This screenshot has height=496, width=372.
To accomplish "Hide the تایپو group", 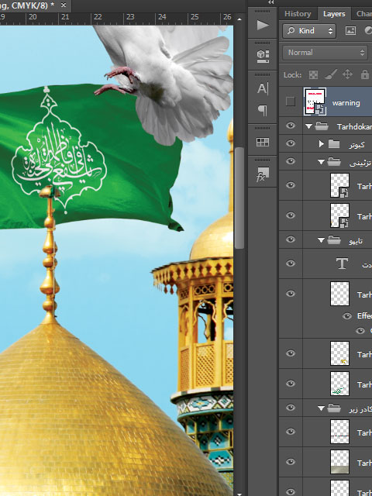I will click(x=291, y=239).
